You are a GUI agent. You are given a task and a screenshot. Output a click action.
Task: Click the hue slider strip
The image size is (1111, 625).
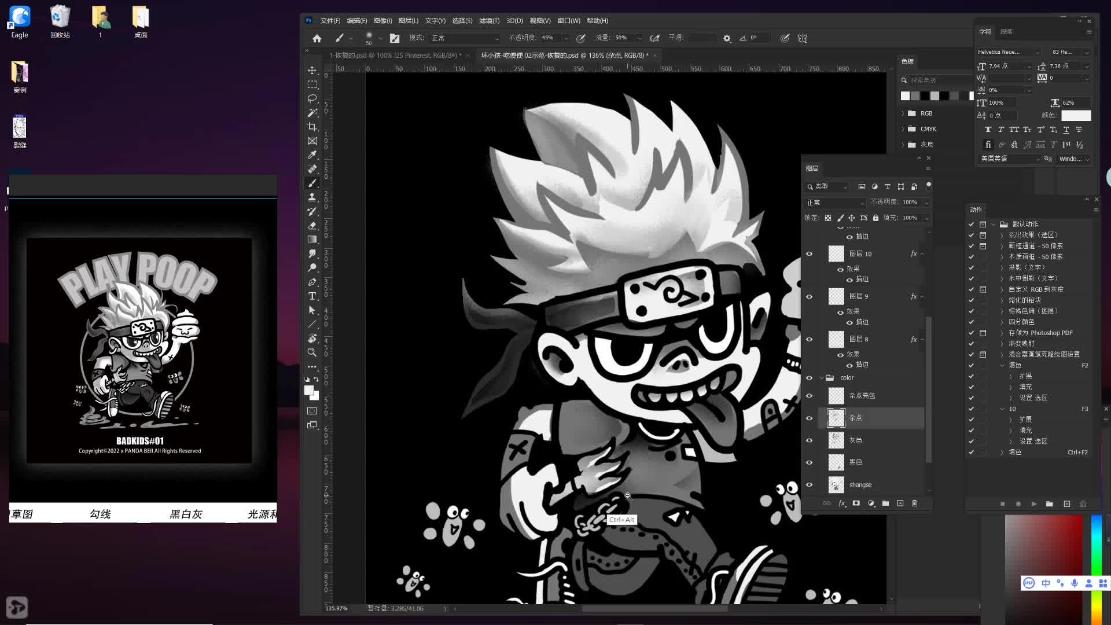click(x=1096, y=570)
